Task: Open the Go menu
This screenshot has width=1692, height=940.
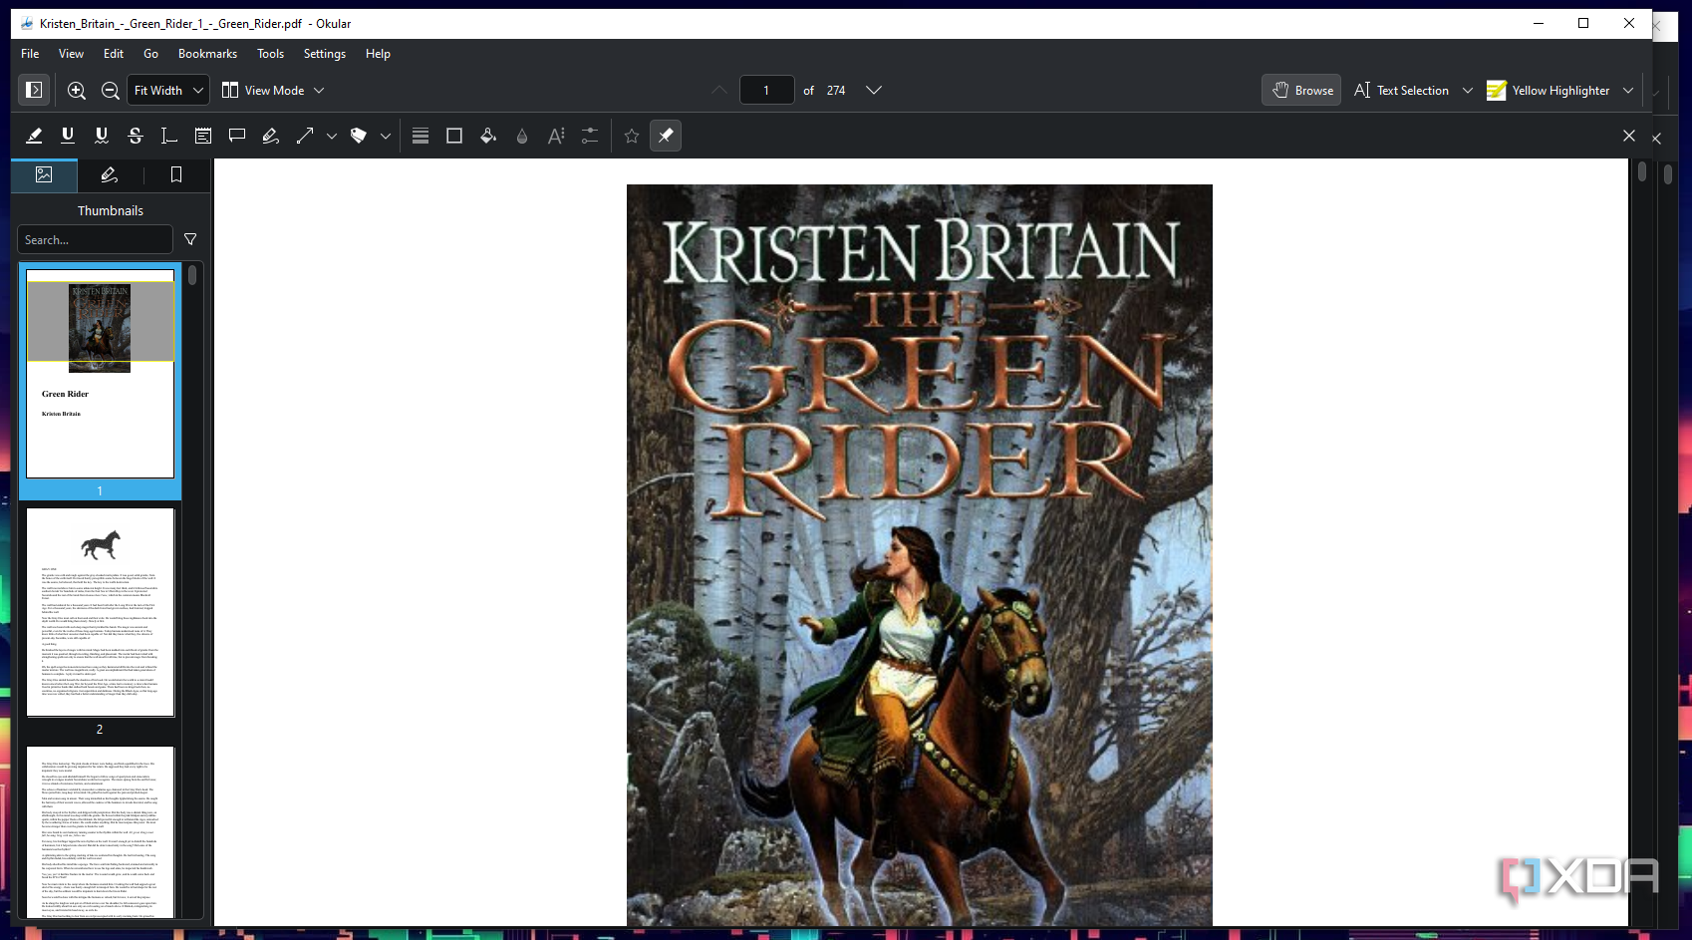Action: point(150,54)
